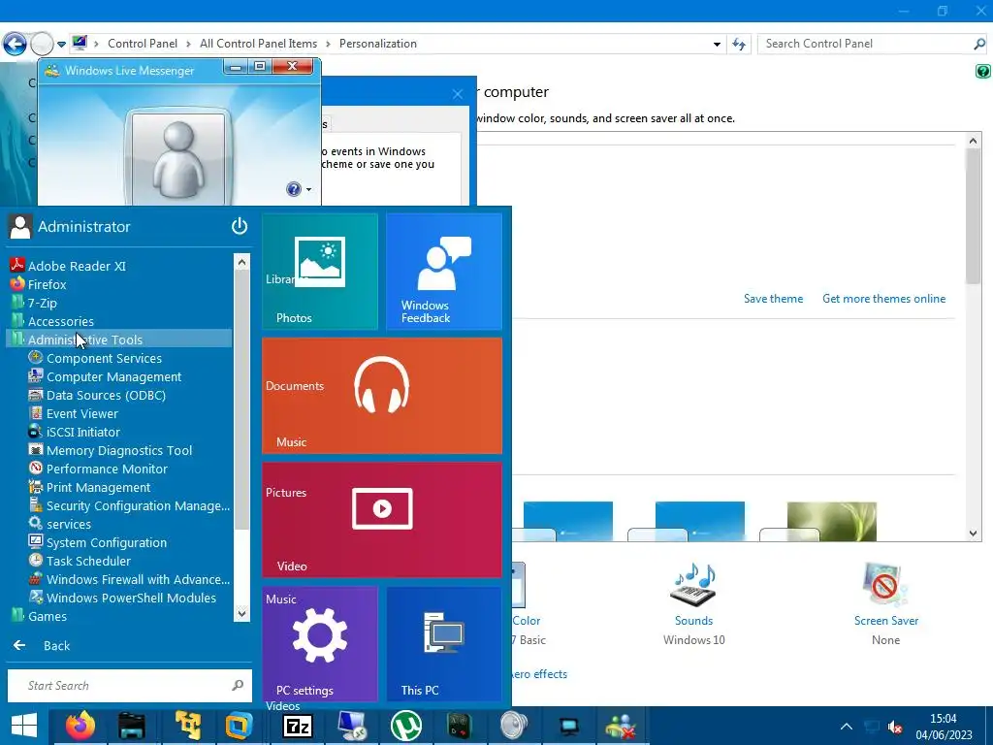Open Adobe Reader XI from start menu
Image resolution: width=993 pixels, height=745 pixels.
point(76,266)
